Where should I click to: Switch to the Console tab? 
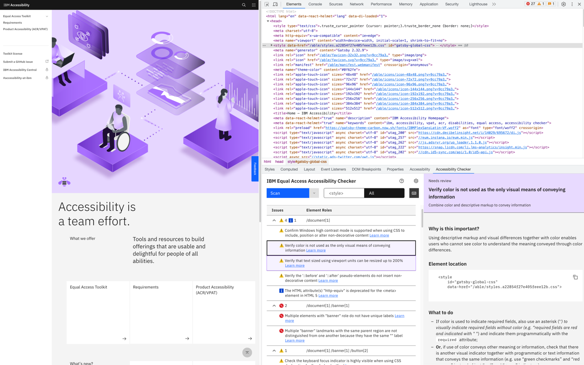pos(315,4)
